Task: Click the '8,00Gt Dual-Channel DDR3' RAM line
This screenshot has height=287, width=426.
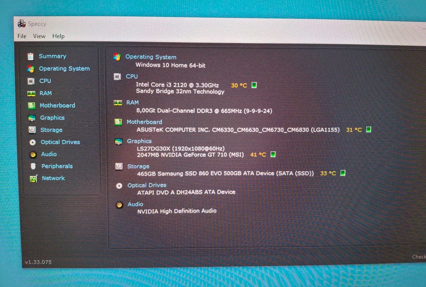Action: [204, 111]
